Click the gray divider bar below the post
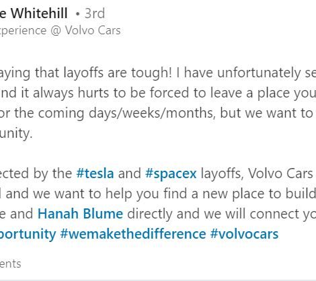 point(158,280)
